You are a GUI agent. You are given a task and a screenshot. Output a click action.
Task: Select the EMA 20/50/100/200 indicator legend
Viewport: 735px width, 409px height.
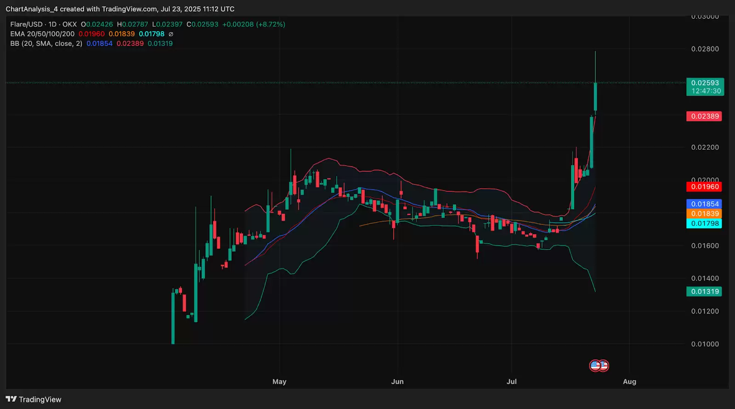click(x=42, y=34)
